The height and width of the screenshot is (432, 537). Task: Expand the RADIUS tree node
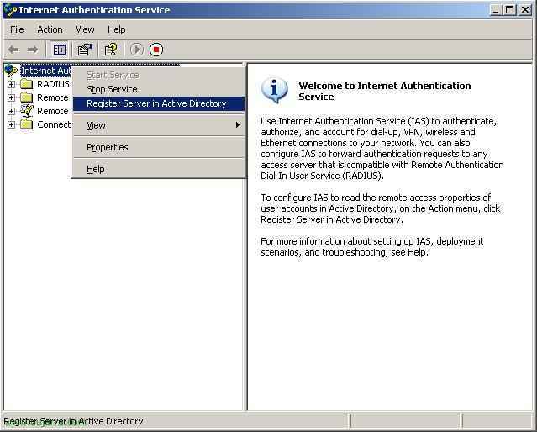tap(11, 84)
